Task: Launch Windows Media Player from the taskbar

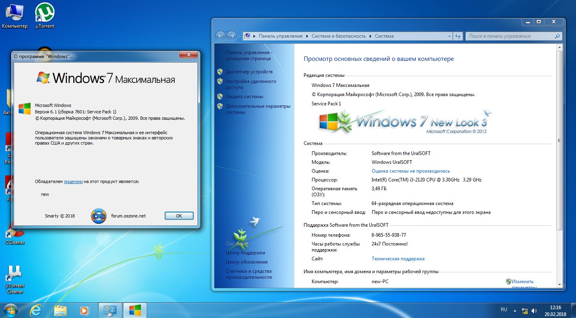Action: pos(85,310)
